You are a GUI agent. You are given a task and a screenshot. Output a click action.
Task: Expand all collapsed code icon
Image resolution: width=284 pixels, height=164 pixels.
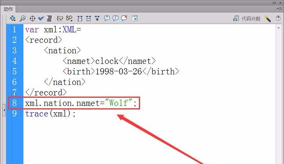coord(97,18)
